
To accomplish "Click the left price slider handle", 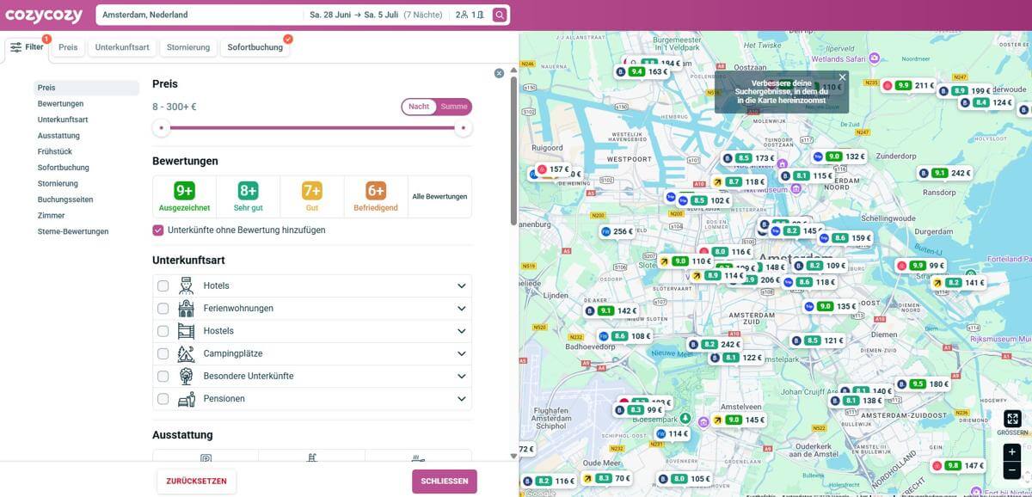I will click(x=161, y=128).
